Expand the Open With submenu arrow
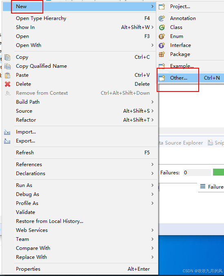224x276 pixels. click(x=152, y=45)
